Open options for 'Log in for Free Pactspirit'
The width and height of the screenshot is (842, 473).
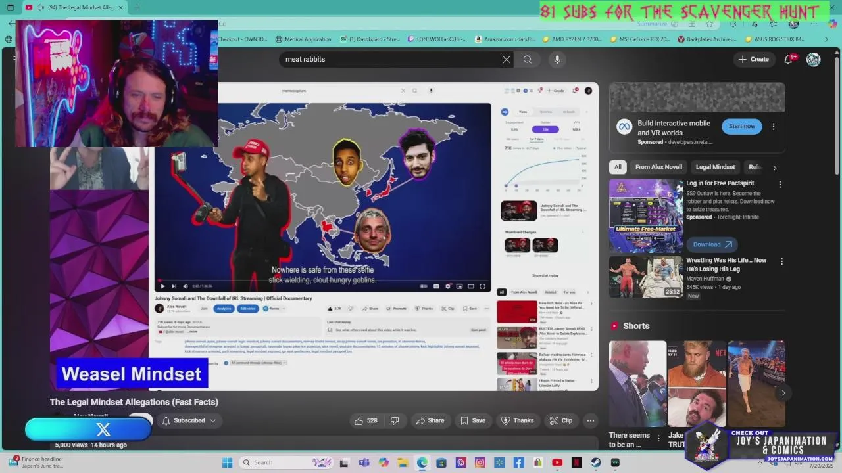pyautogui.click(x=780, y=185)
